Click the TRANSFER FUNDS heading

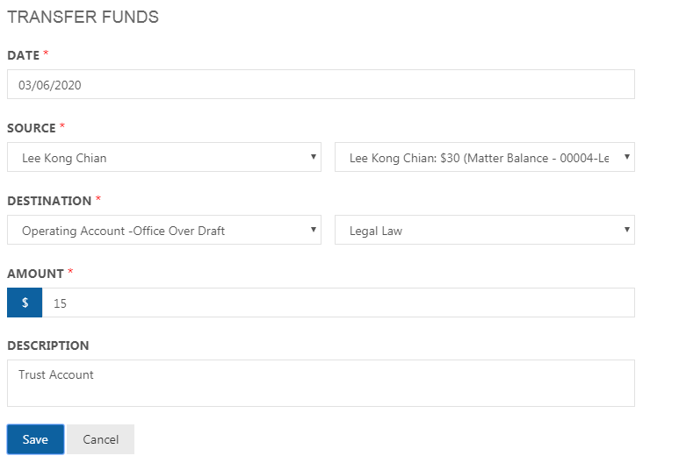click(x=83, y=18)
